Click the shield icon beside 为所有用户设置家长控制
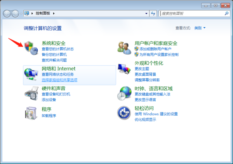The image size is (233, 164). (136, 54)
